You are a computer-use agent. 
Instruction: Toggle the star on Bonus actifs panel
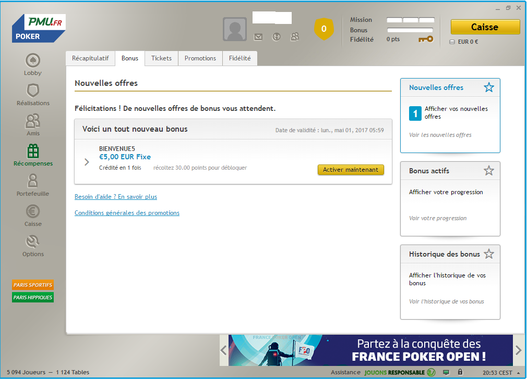pos(488,171)
